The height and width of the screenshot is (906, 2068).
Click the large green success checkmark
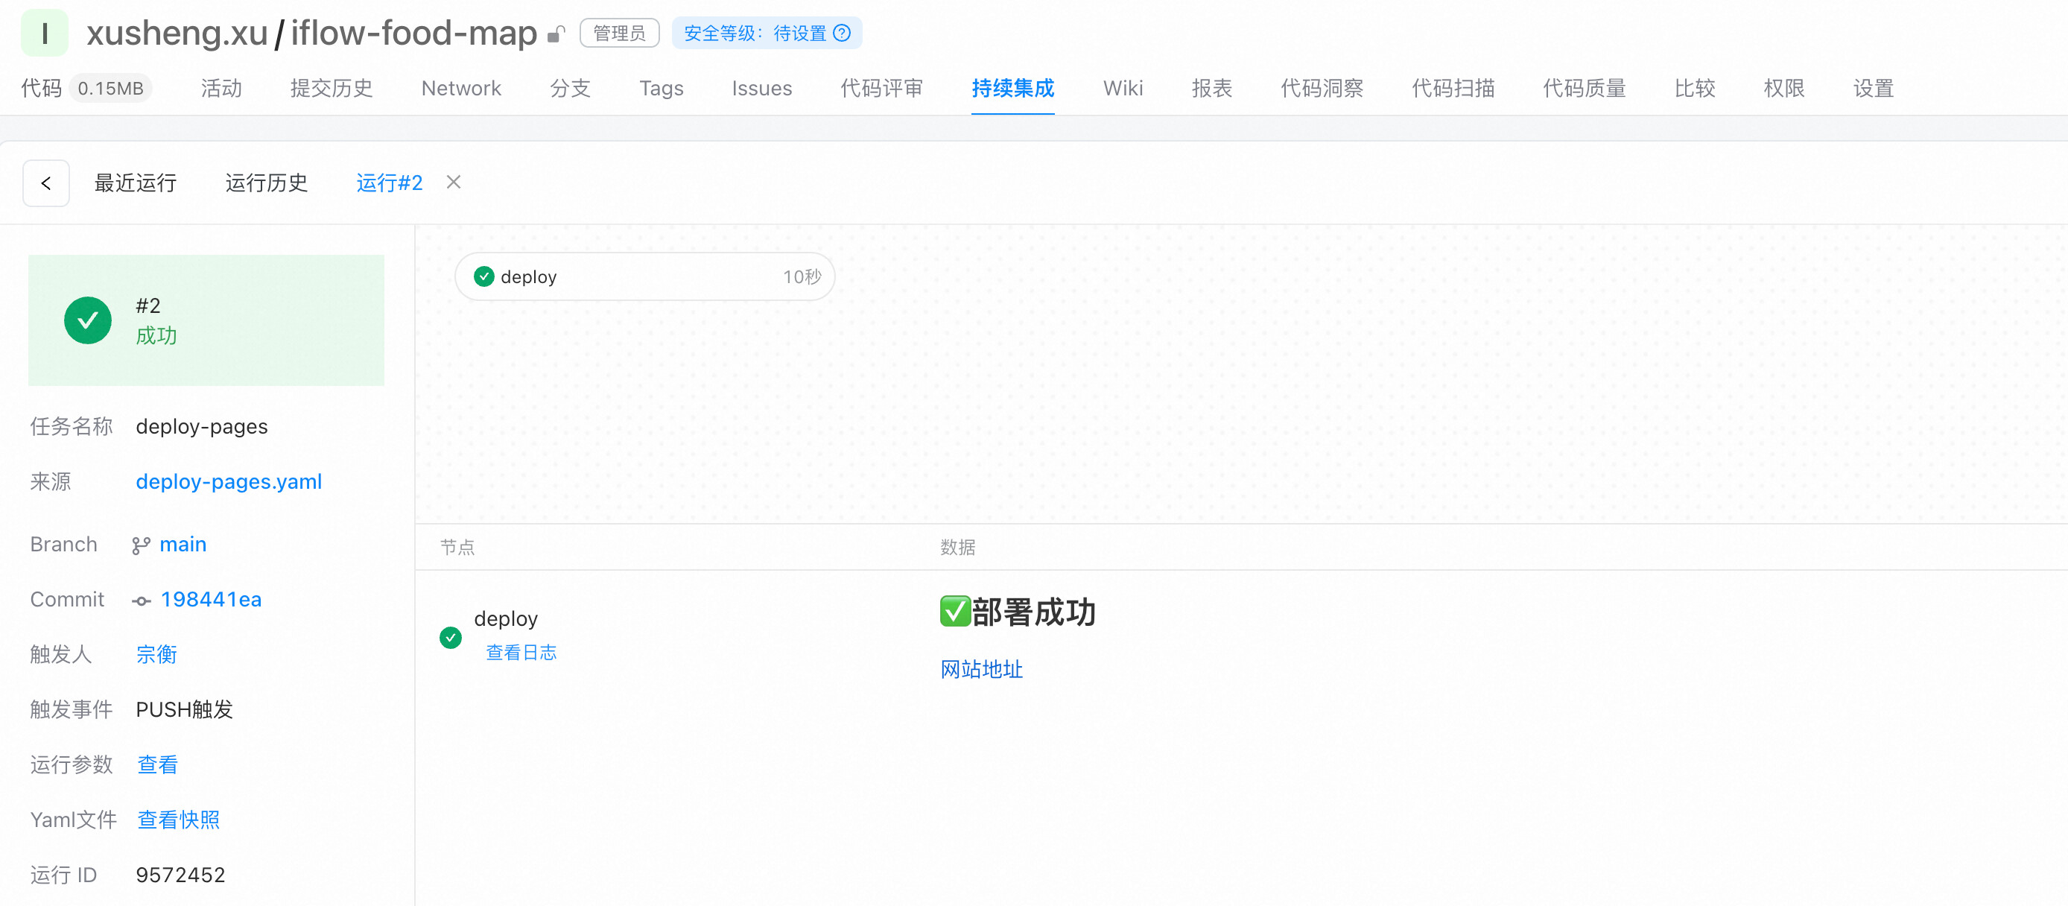[x=87, y=320]
